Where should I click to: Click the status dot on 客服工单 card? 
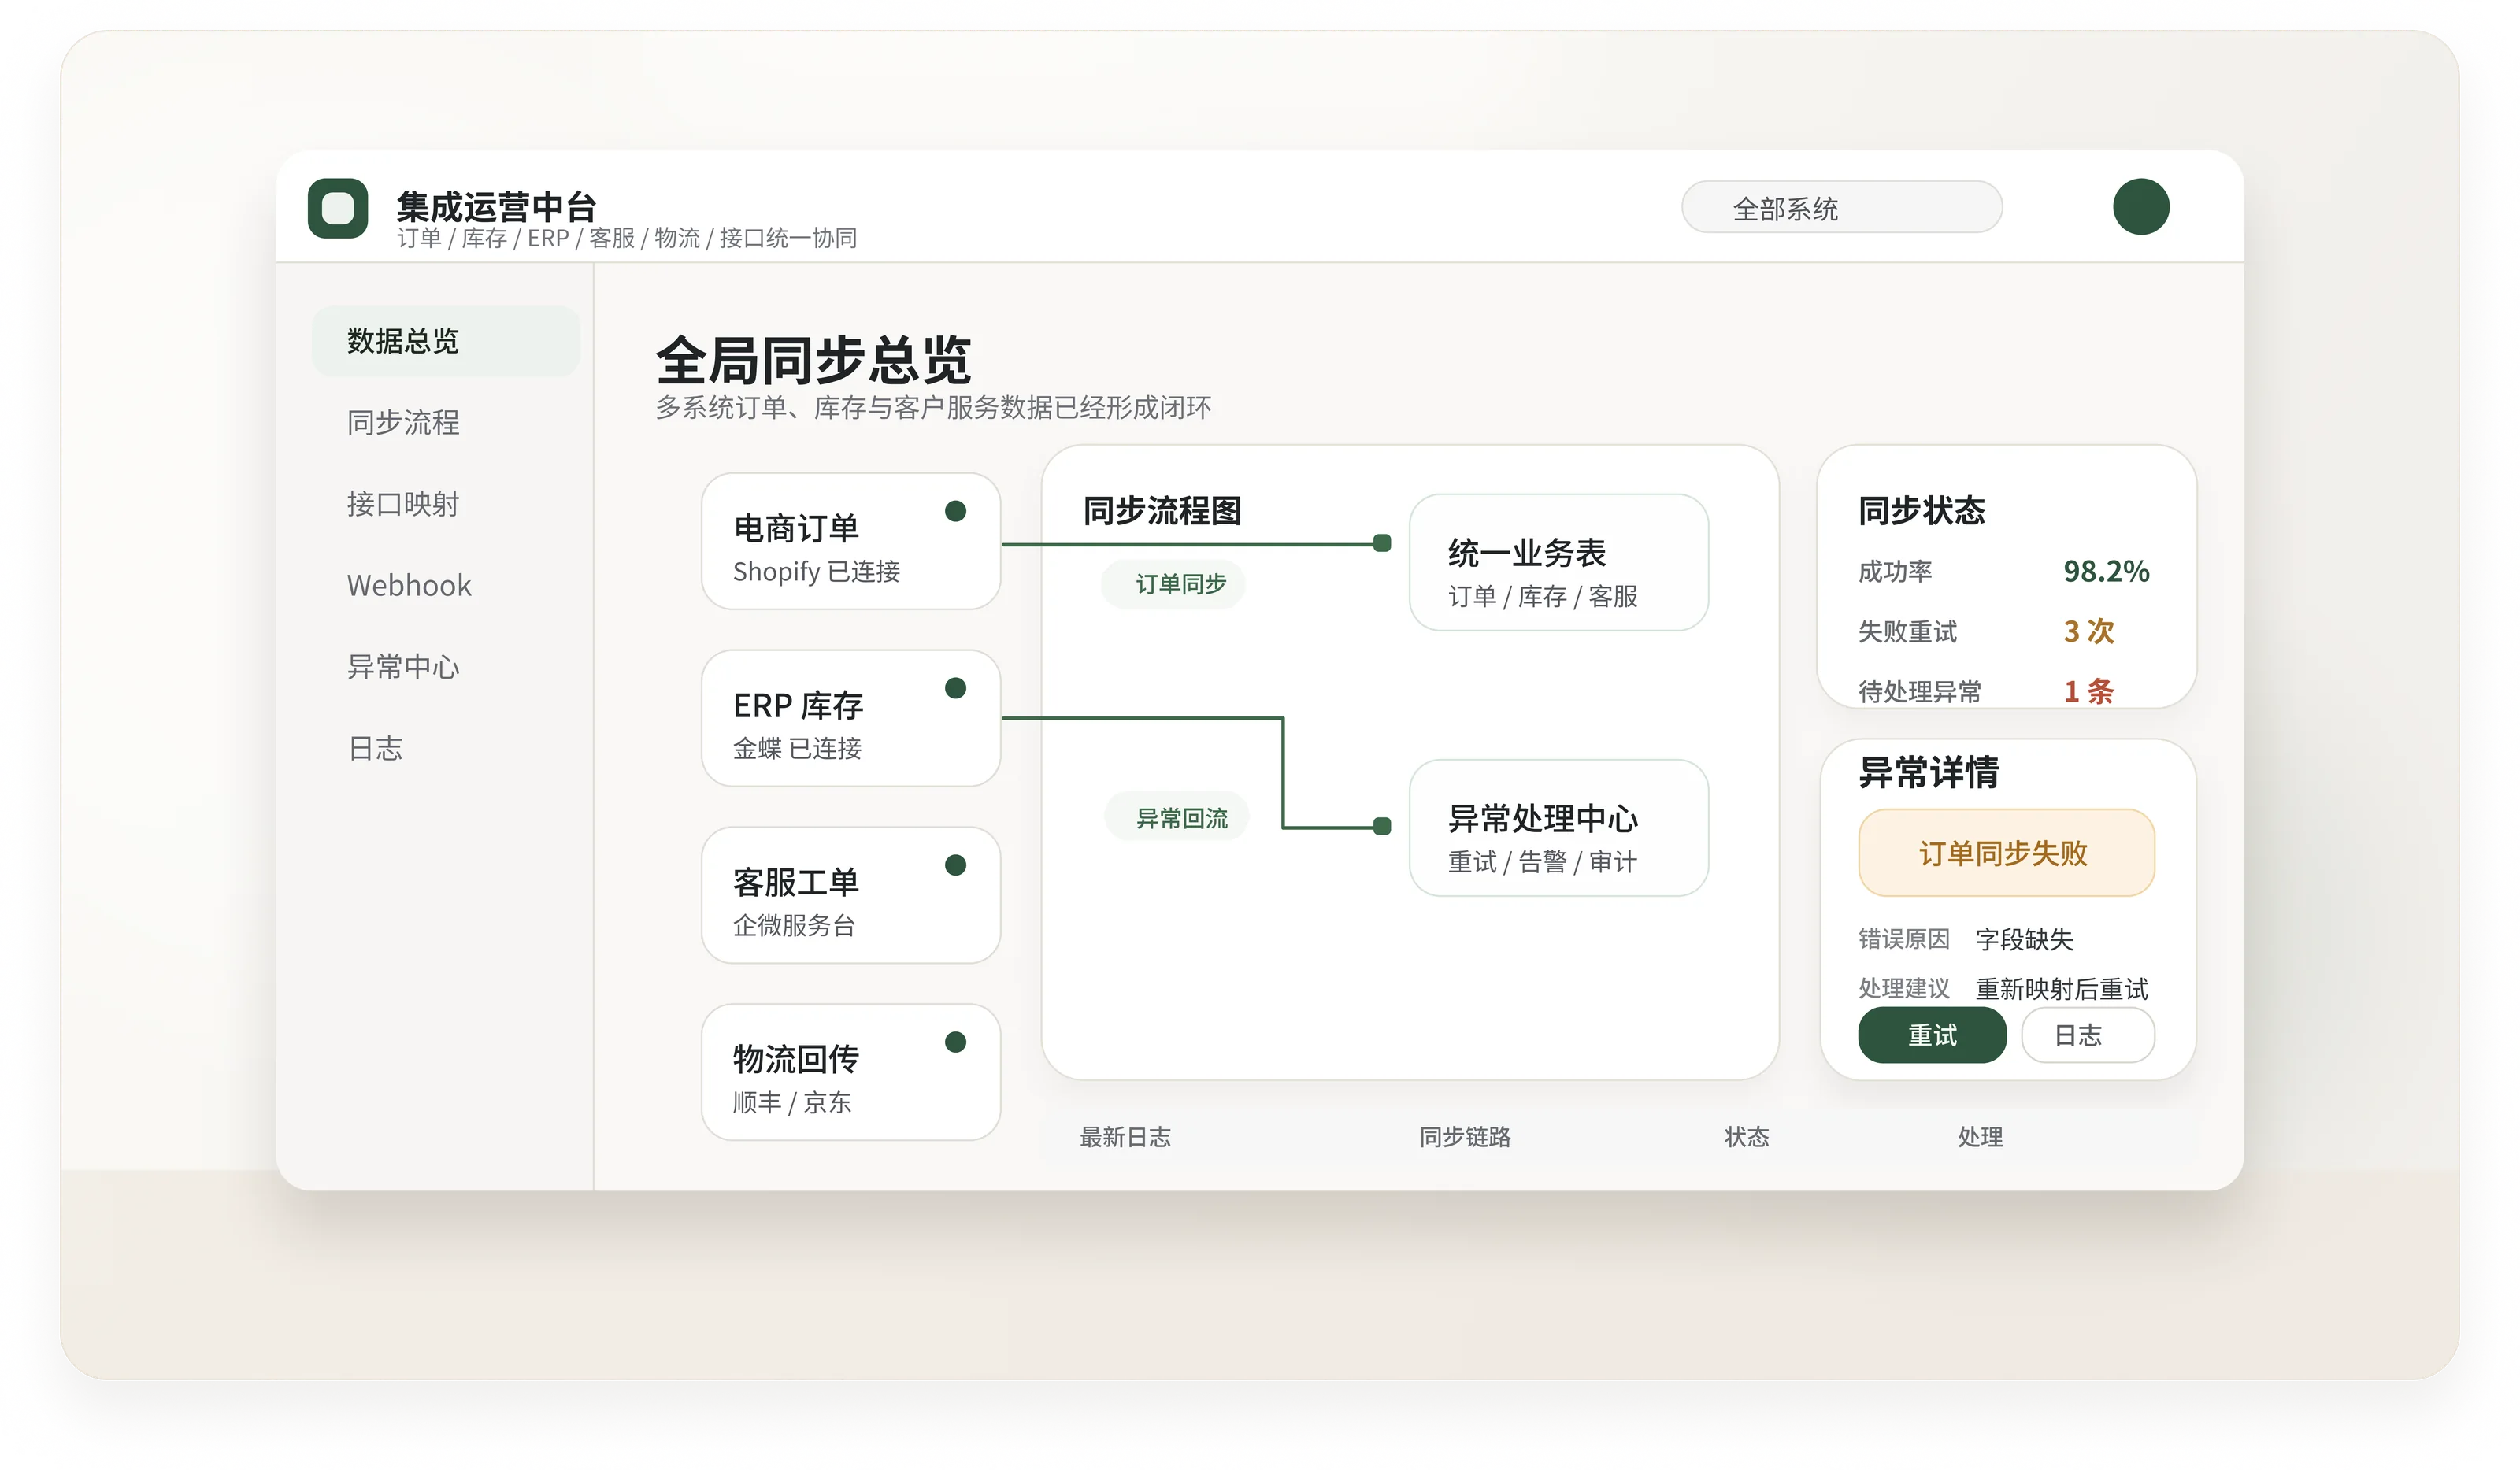[x=957, y=864]
